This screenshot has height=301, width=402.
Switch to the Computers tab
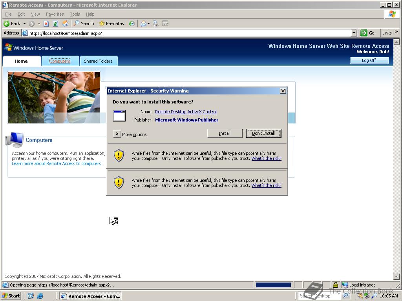pos(60,61)
